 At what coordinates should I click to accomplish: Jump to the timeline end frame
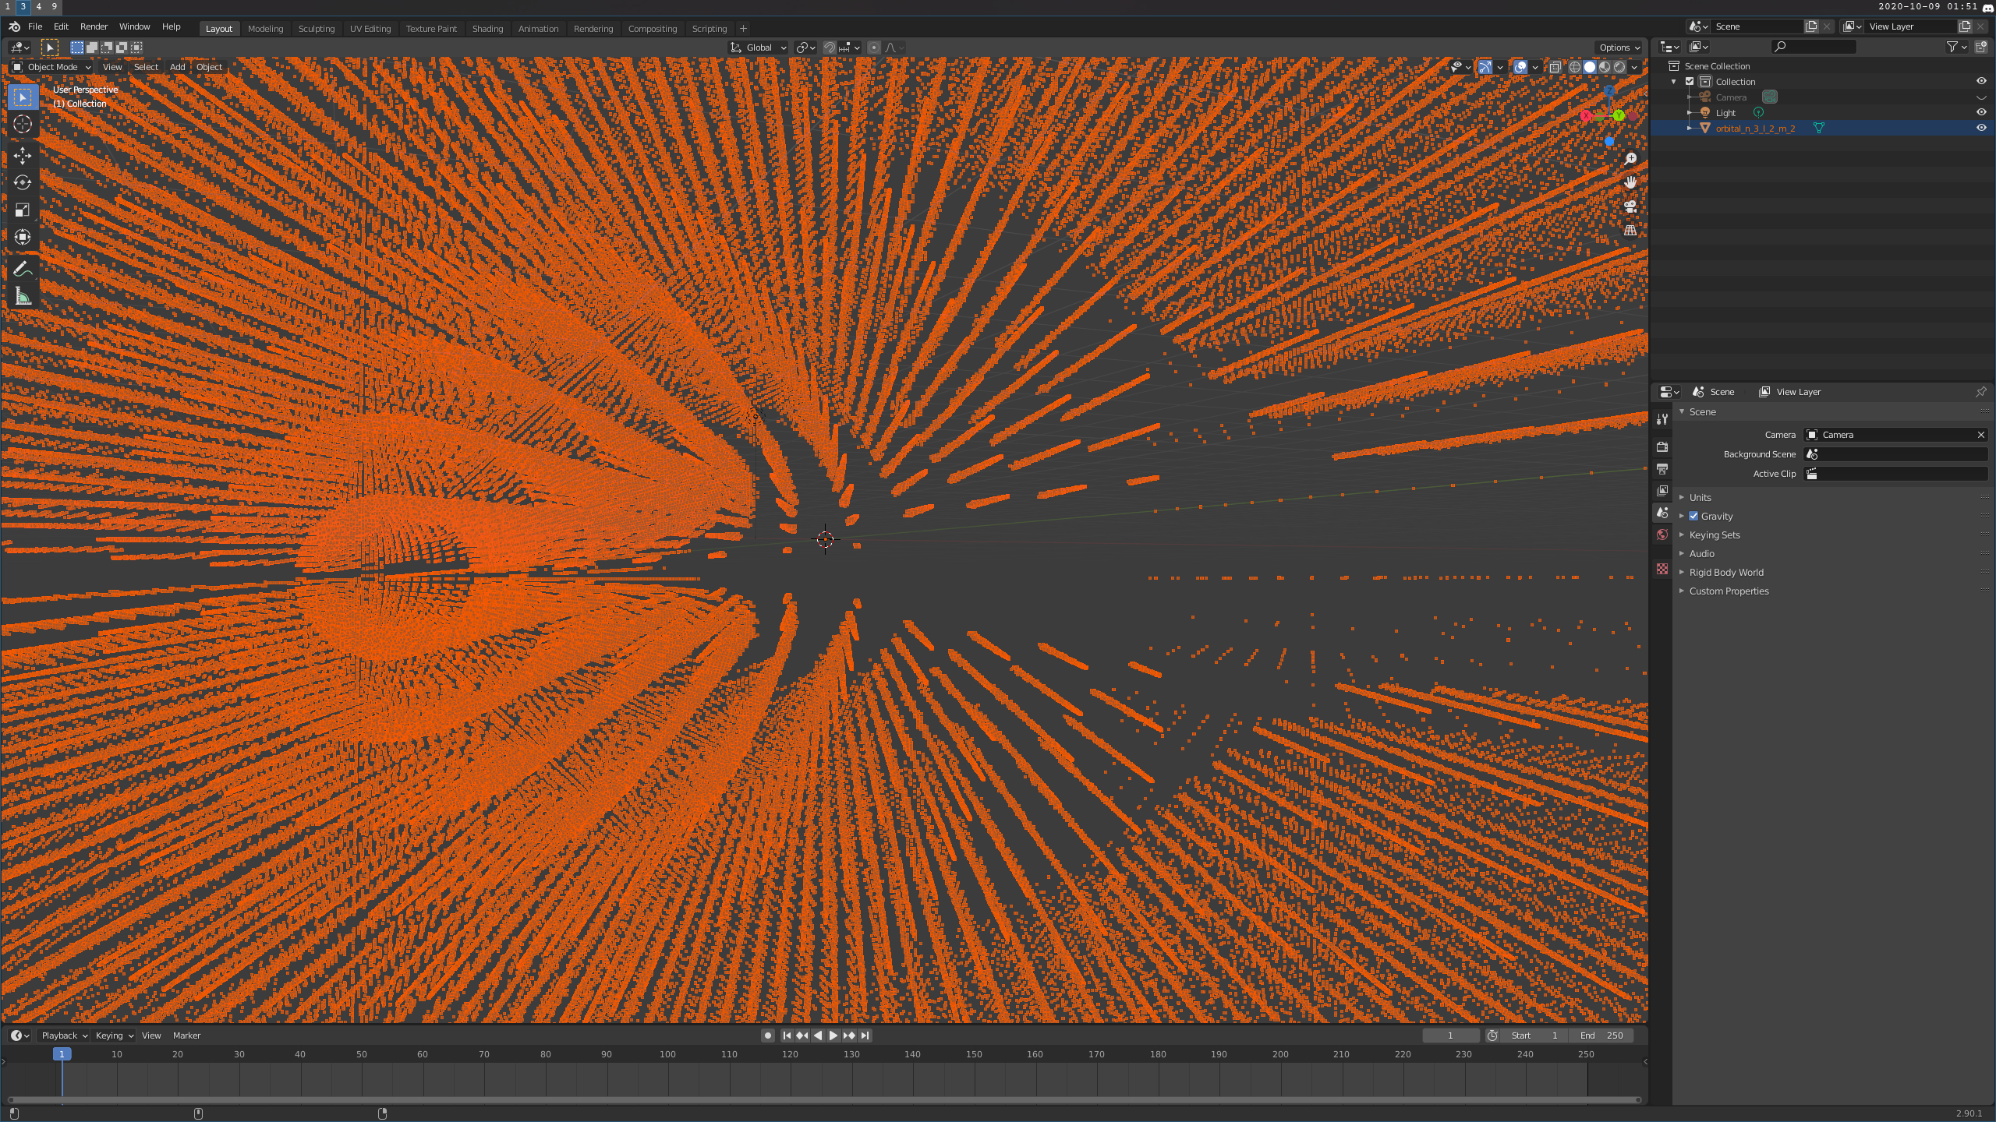pyautogui.click(x=865, y=1036)
